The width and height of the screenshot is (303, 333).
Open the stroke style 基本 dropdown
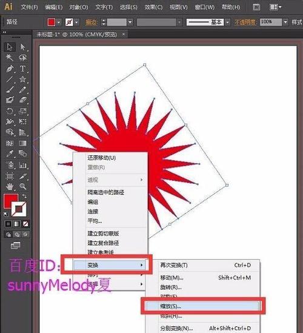click(x=227, y=22)
